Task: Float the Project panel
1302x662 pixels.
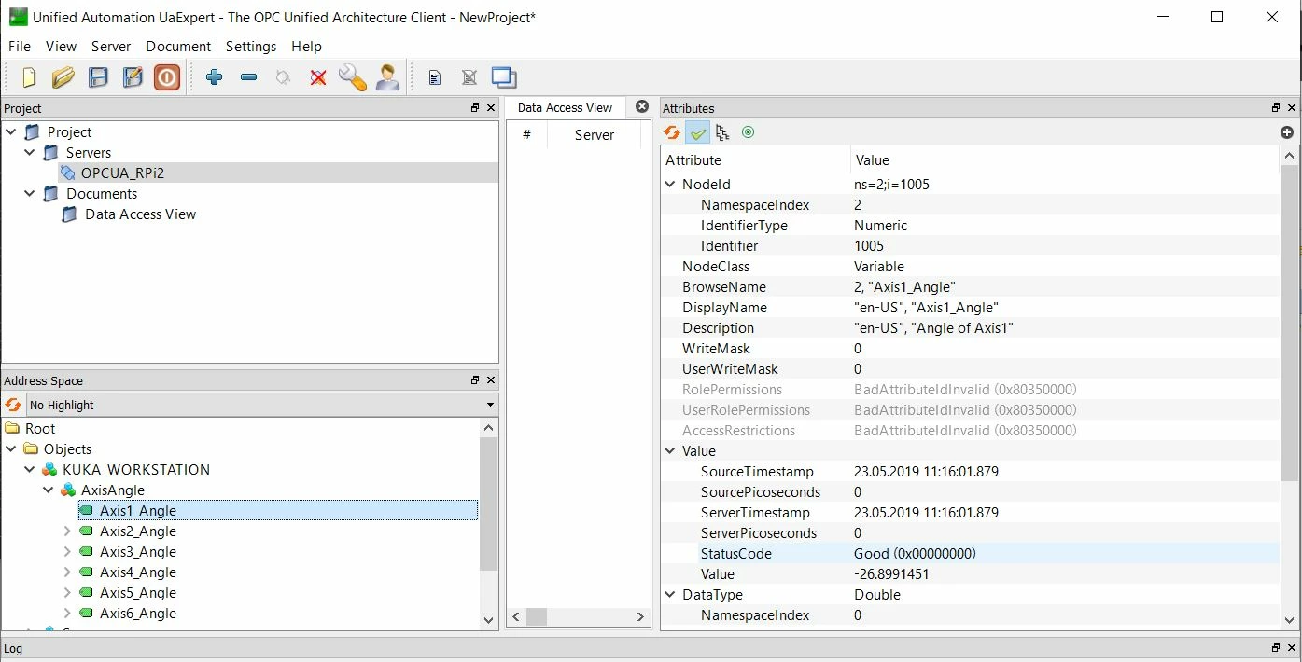Action: [x=475, y=108]
